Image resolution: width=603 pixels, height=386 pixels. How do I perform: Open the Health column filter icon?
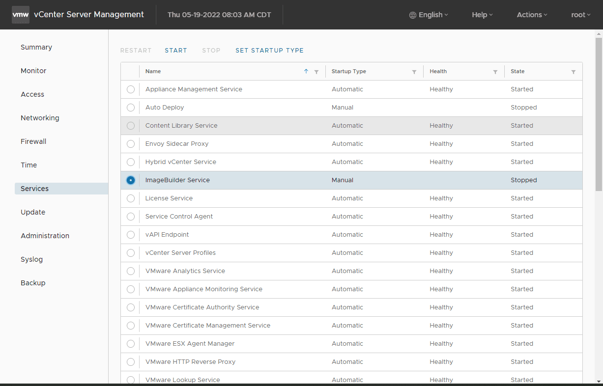click(495, 72)
